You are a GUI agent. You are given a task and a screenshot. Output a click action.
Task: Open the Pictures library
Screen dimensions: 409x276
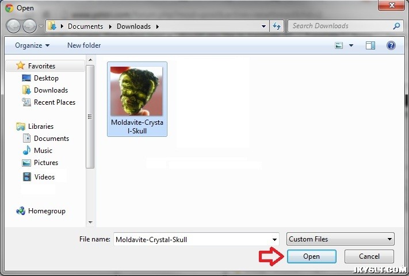tap(46, 163)
